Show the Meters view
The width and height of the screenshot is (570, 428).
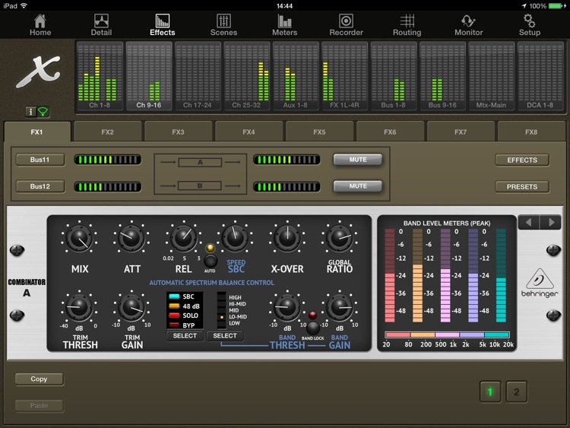285,24
